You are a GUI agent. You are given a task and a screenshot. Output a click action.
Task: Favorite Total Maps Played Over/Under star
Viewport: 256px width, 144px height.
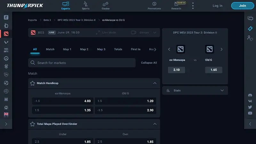coord(33,124)
